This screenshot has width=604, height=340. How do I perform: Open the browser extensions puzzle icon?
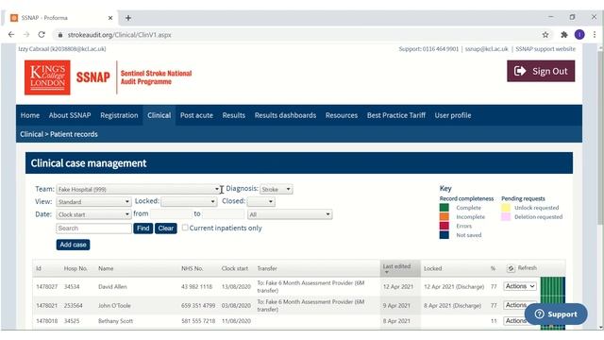[x=564, y=35]
